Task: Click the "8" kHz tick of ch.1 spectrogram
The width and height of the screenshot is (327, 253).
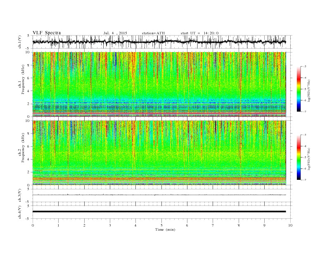Action: 28,65
